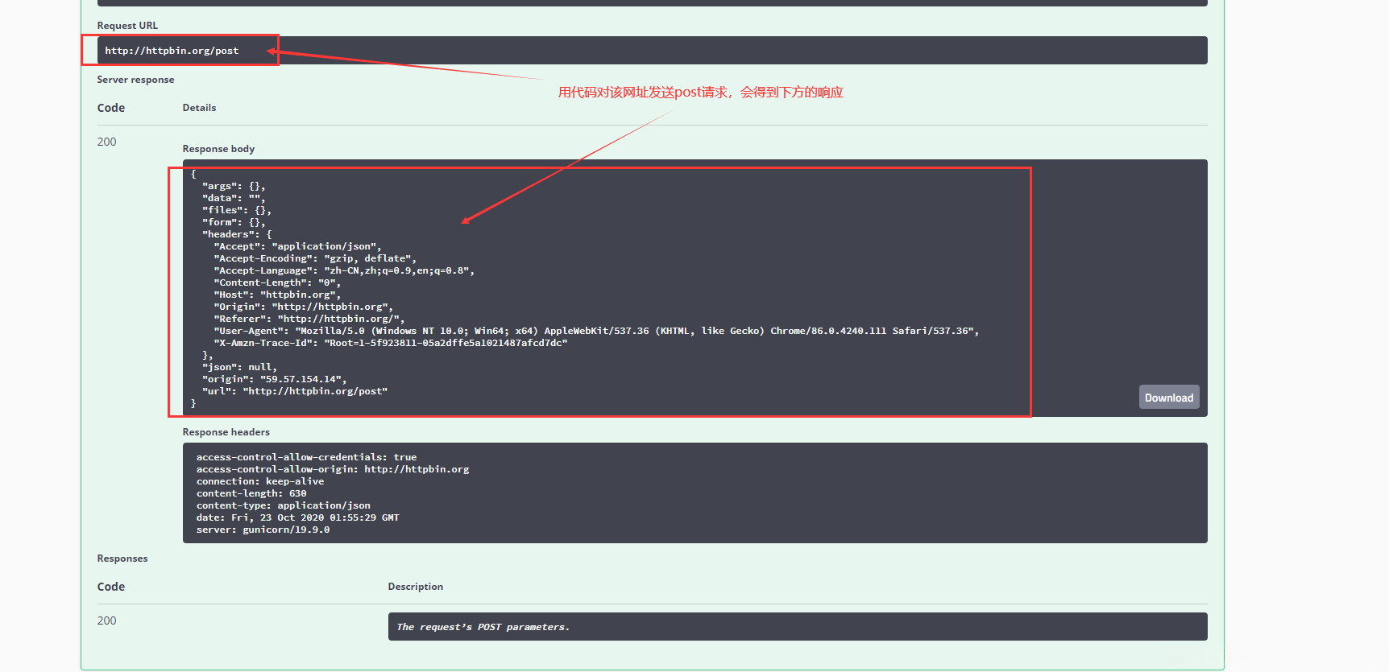Screen dimensions: 1389x672
Task: Click the "Request URL" label
Action: point(127,26)
